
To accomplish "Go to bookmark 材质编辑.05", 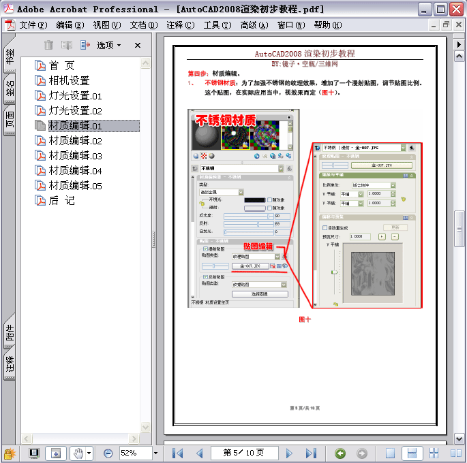I will (x=76, y=186).
